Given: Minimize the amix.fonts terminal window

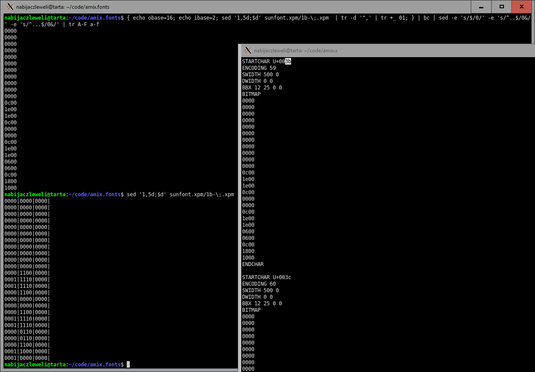Looking at the screenshot, I should tap(481, 7).
